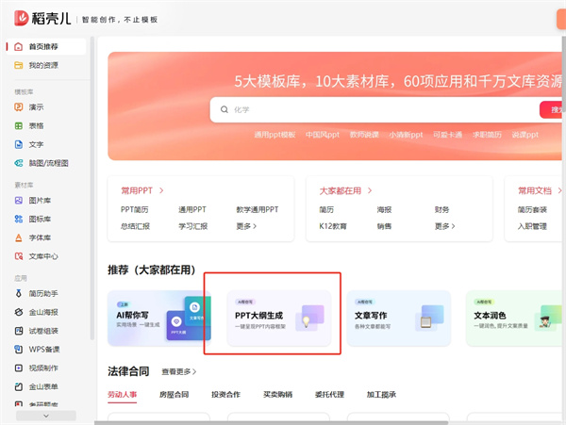Click 小清新ppt suggestion link

point(406,135)
